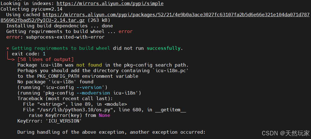Image resolution: width=311 pixels, height=139 pixels.
Task: Click the red arrow before 58 lines
Action: point(11,59)
